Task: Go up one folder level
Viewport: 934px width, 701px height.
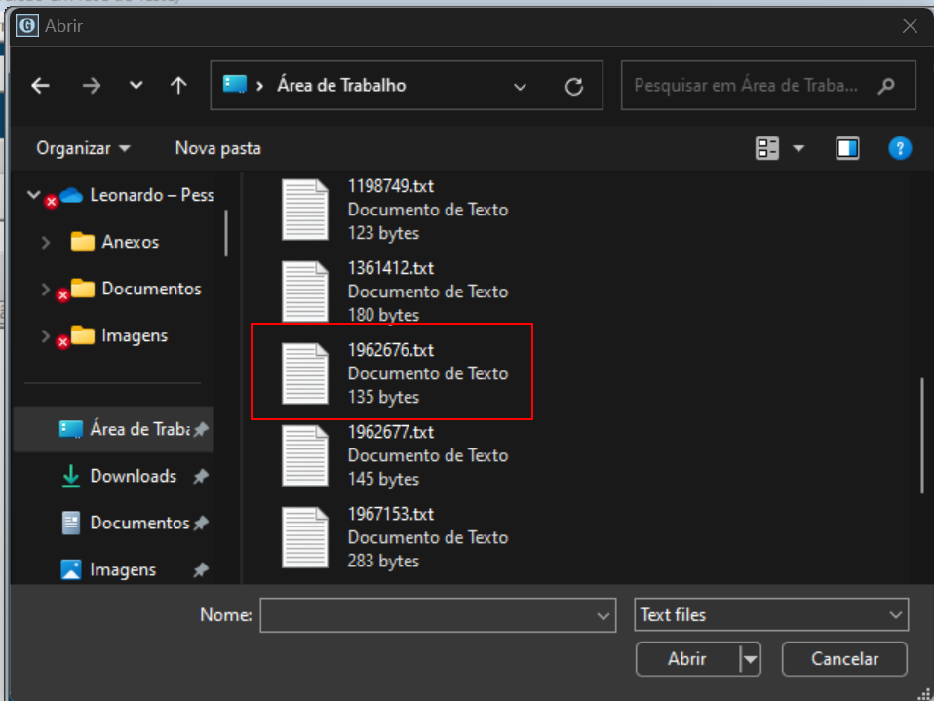Action: 178,86
